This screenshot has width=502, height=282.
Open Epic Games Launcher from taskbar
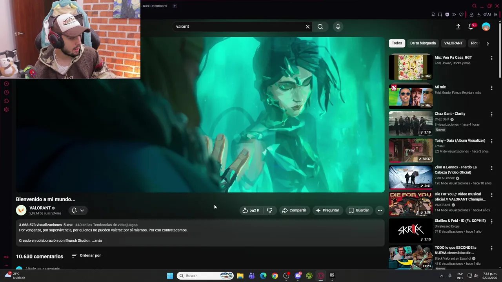[x=332, y=276]
